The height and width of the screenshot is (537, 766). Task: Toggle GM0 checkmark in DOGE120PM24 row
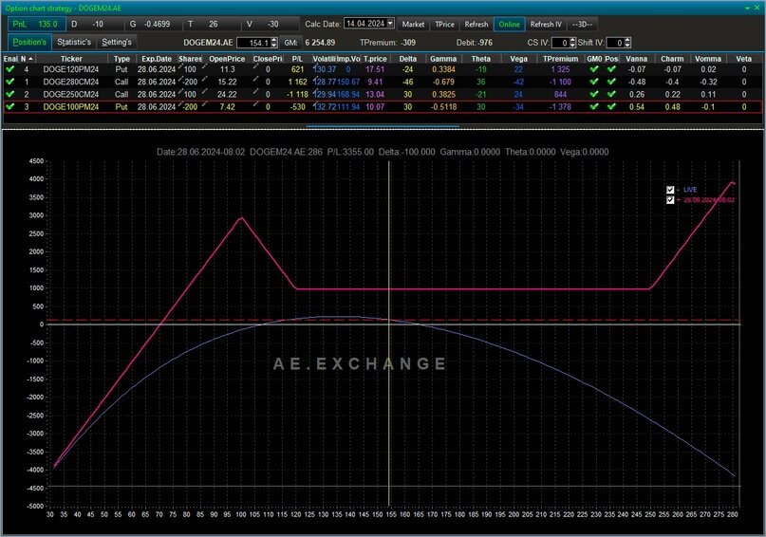coord(594,69)
